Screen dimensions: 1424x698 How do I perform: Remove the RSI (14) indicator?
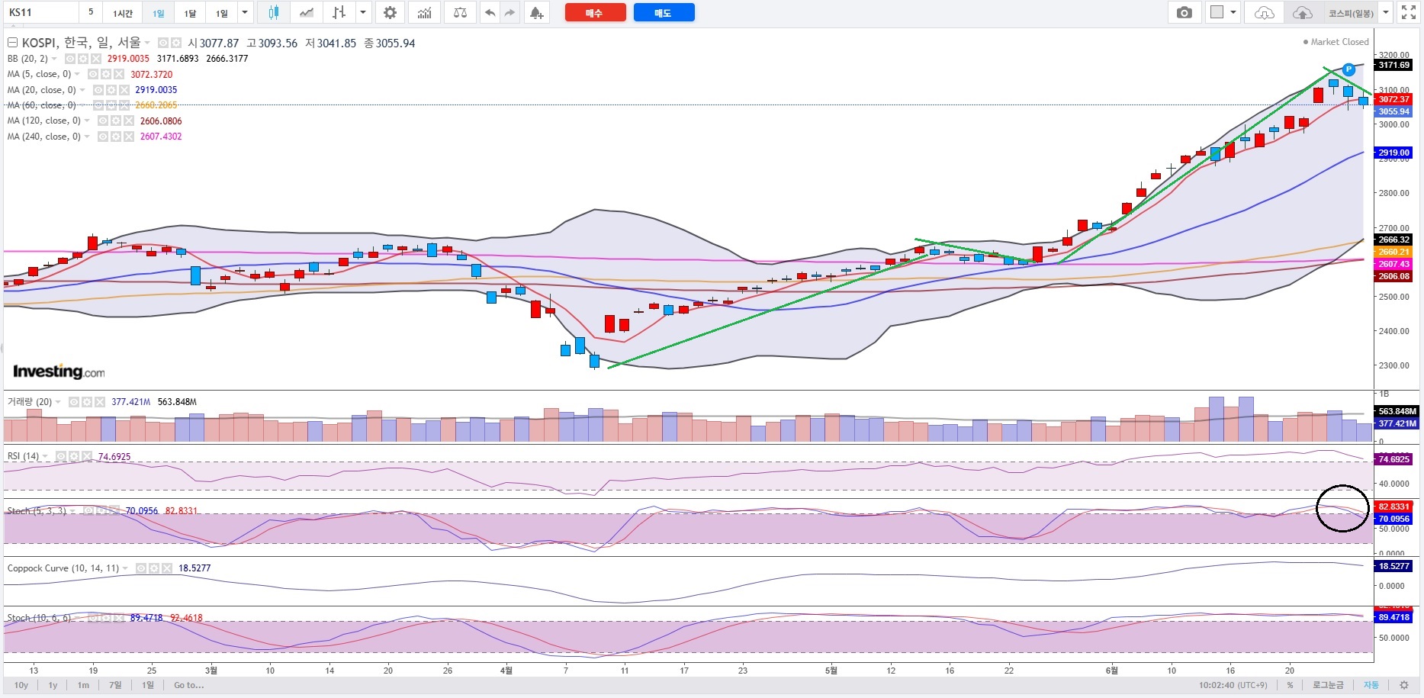point(88,456)
